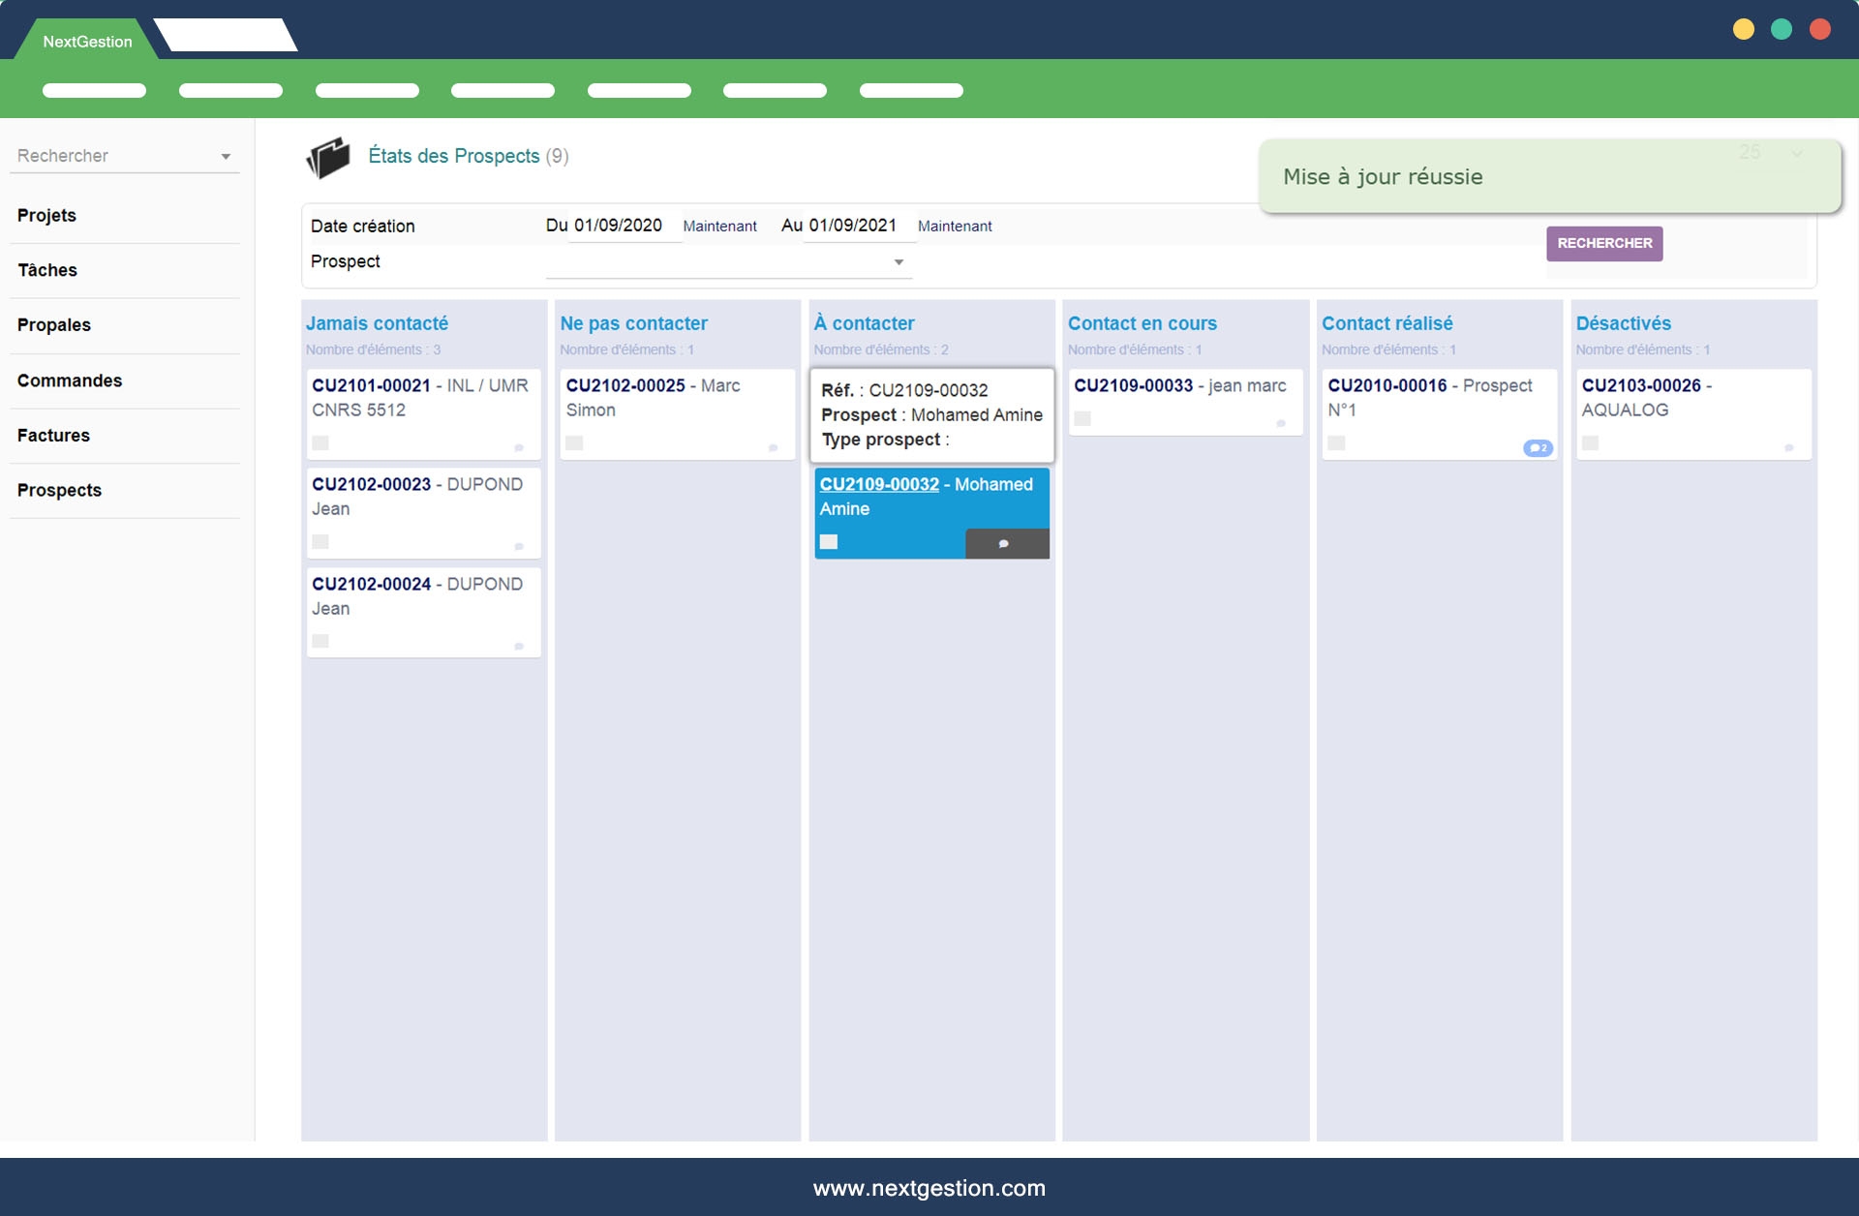
Task: Click the comment badge on card CU2010-00016
Action: pos(1537,448)
